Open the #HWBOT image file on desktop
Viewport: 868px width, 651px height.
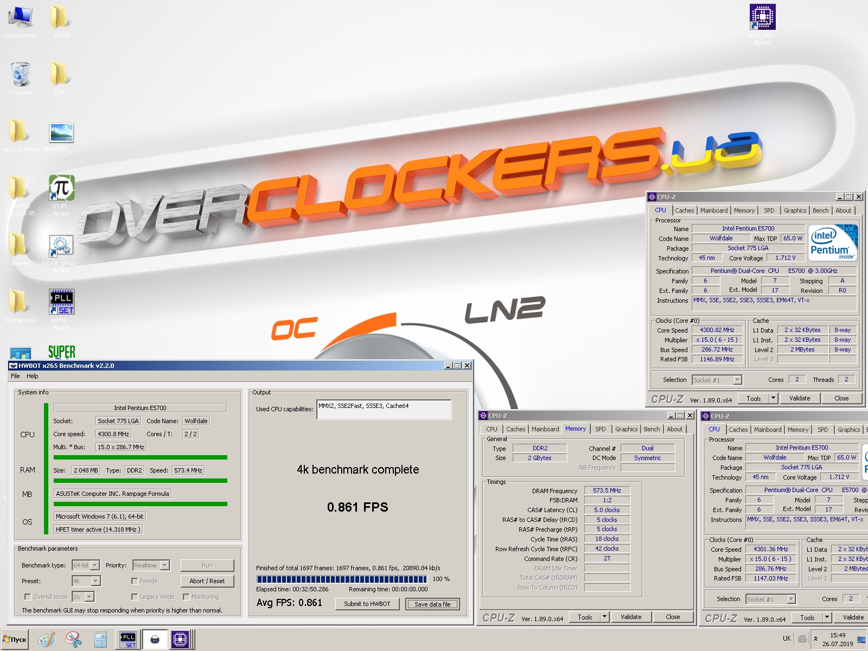click(x=61, y=136)
